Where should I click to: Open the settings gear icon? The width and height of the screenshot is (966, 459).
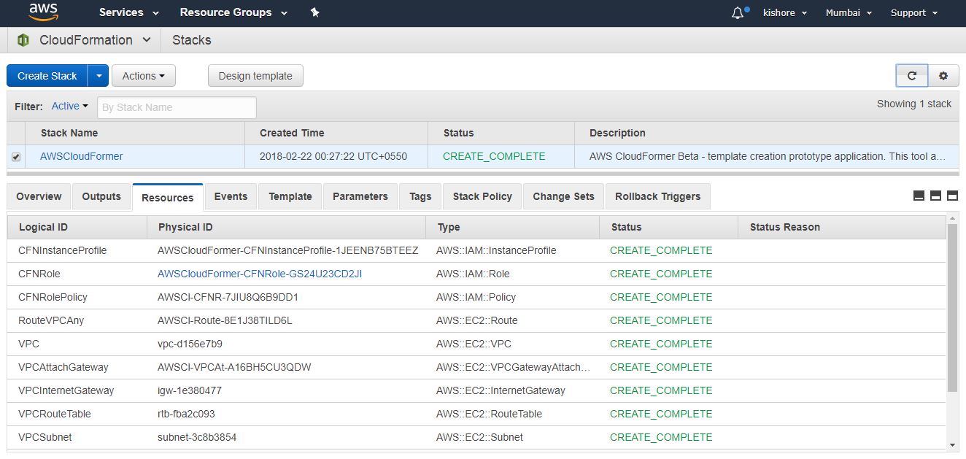point(943,76)
